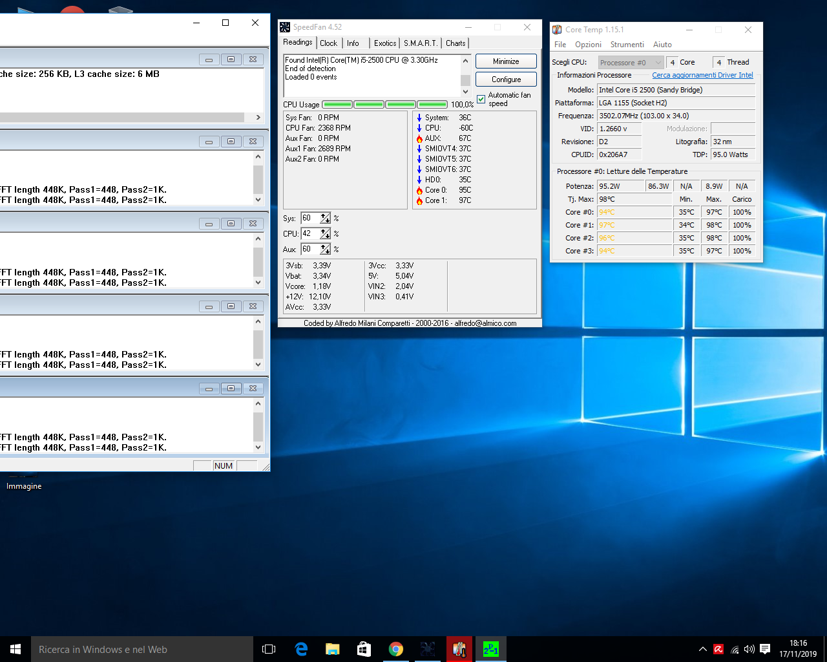Click the Sys fan speed percentage field
This screenshot has width=827, height=662.
point(310,218)
